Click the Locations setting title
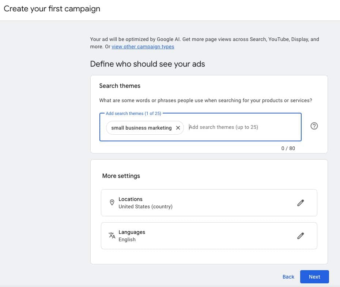 point(131,199)
